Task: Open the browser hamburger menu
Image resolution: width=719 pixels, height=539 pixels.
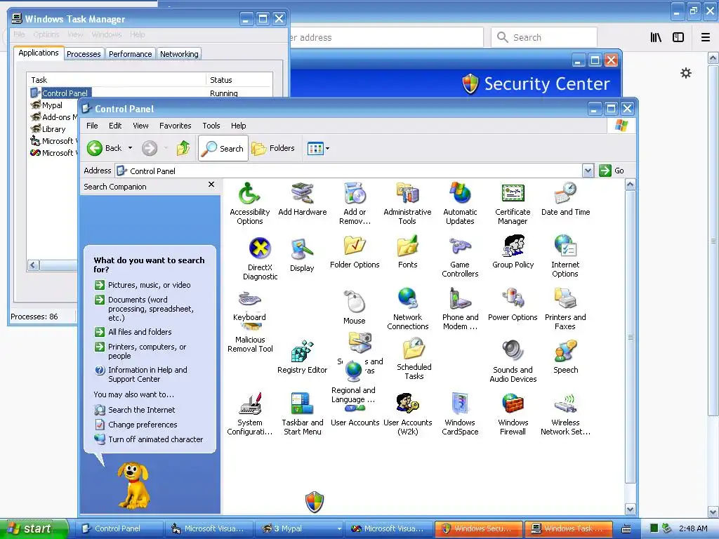Action: click(x=705, y=37)
